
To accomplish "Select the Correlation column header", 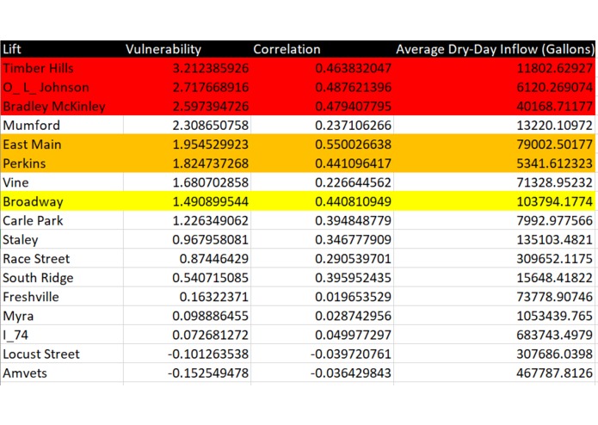I will coord(322,49).
